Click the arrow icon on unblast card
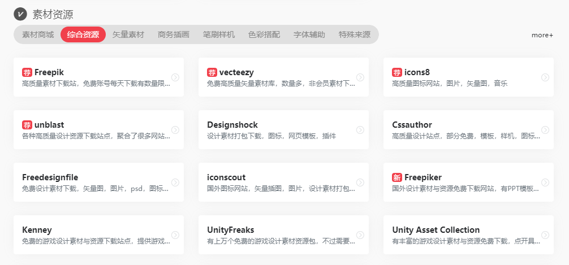This screenshot has height=265, width=569. 175,130
